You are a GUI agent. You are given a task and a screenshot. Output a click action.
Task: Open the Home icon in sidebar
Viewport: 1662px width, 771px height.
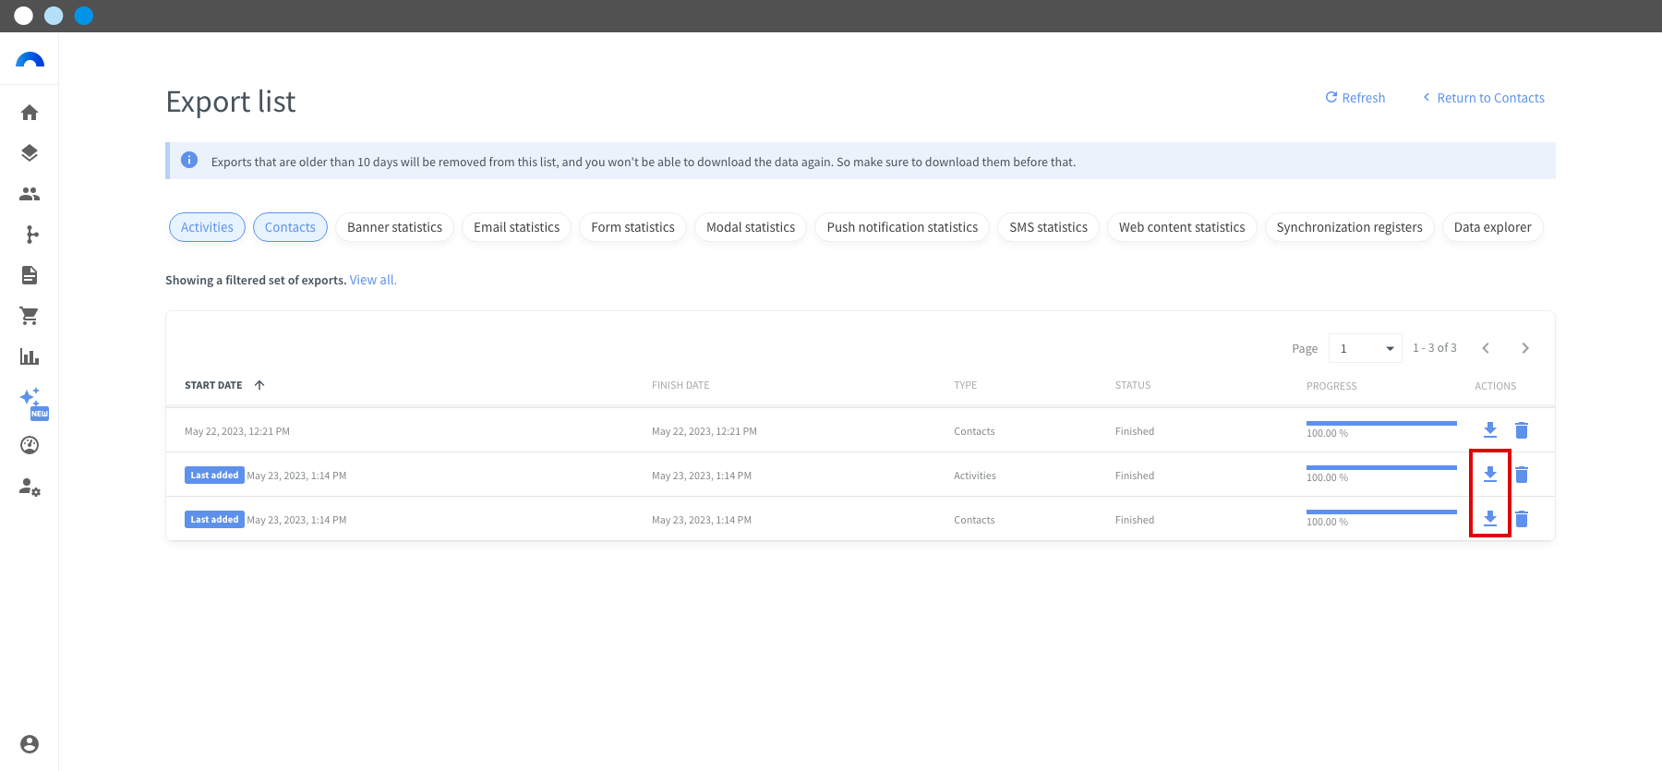(30, 113)
